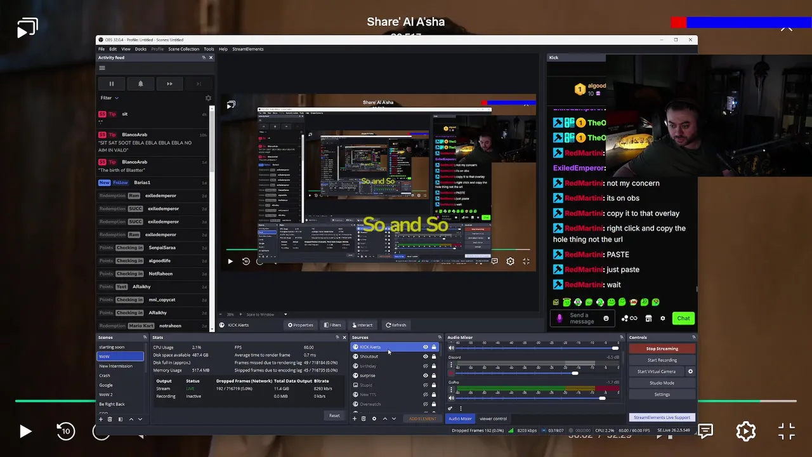Image resolution: width=812 pixels, height=457 pixels.
Task: Open the Docks menu
Action: [x=141, y=49]
